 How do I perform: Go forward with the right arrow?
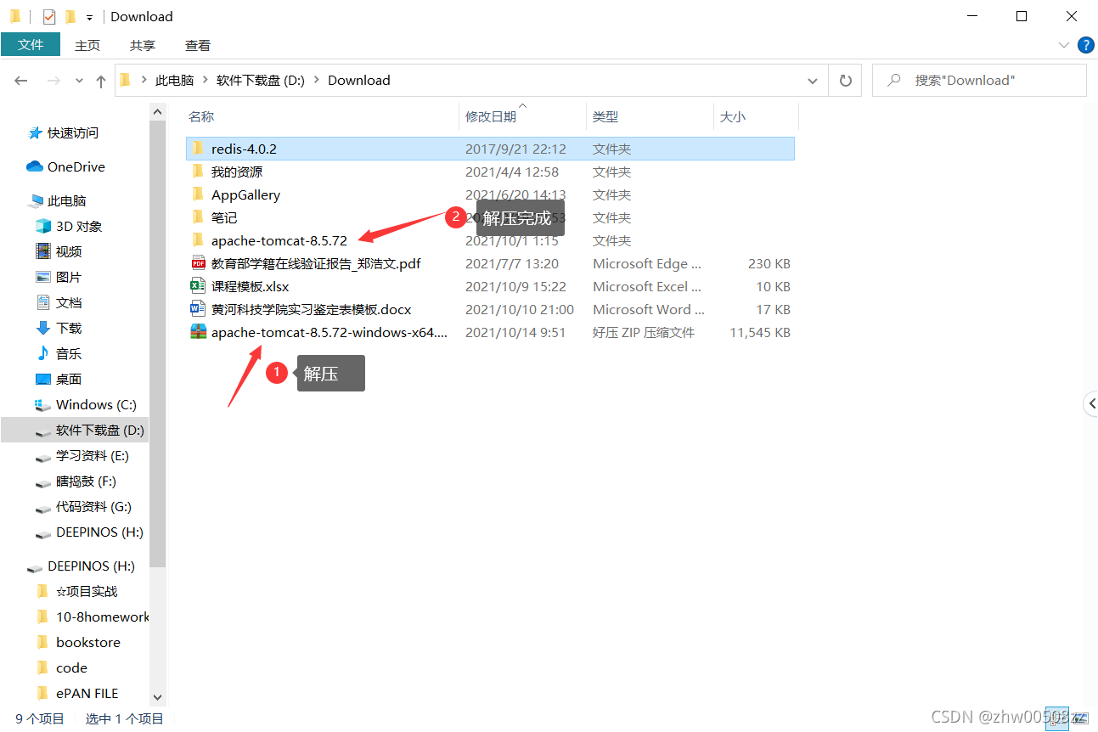[53, 81]
